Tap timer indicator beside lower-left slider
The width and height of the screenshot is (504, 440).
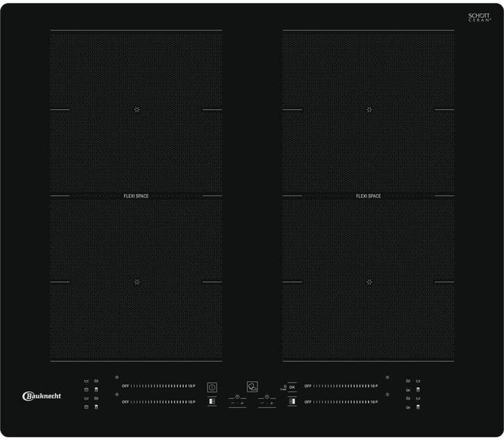tap(117, 394)
